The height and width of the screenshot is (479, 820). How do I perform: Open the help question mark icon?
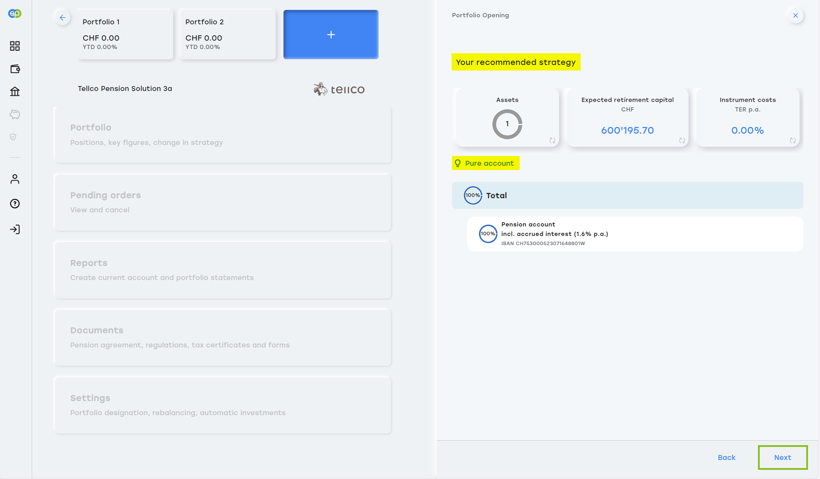click(x=15, y=204)
